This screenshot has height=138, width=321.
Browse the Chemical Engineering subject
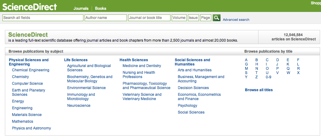click(31, 70)
